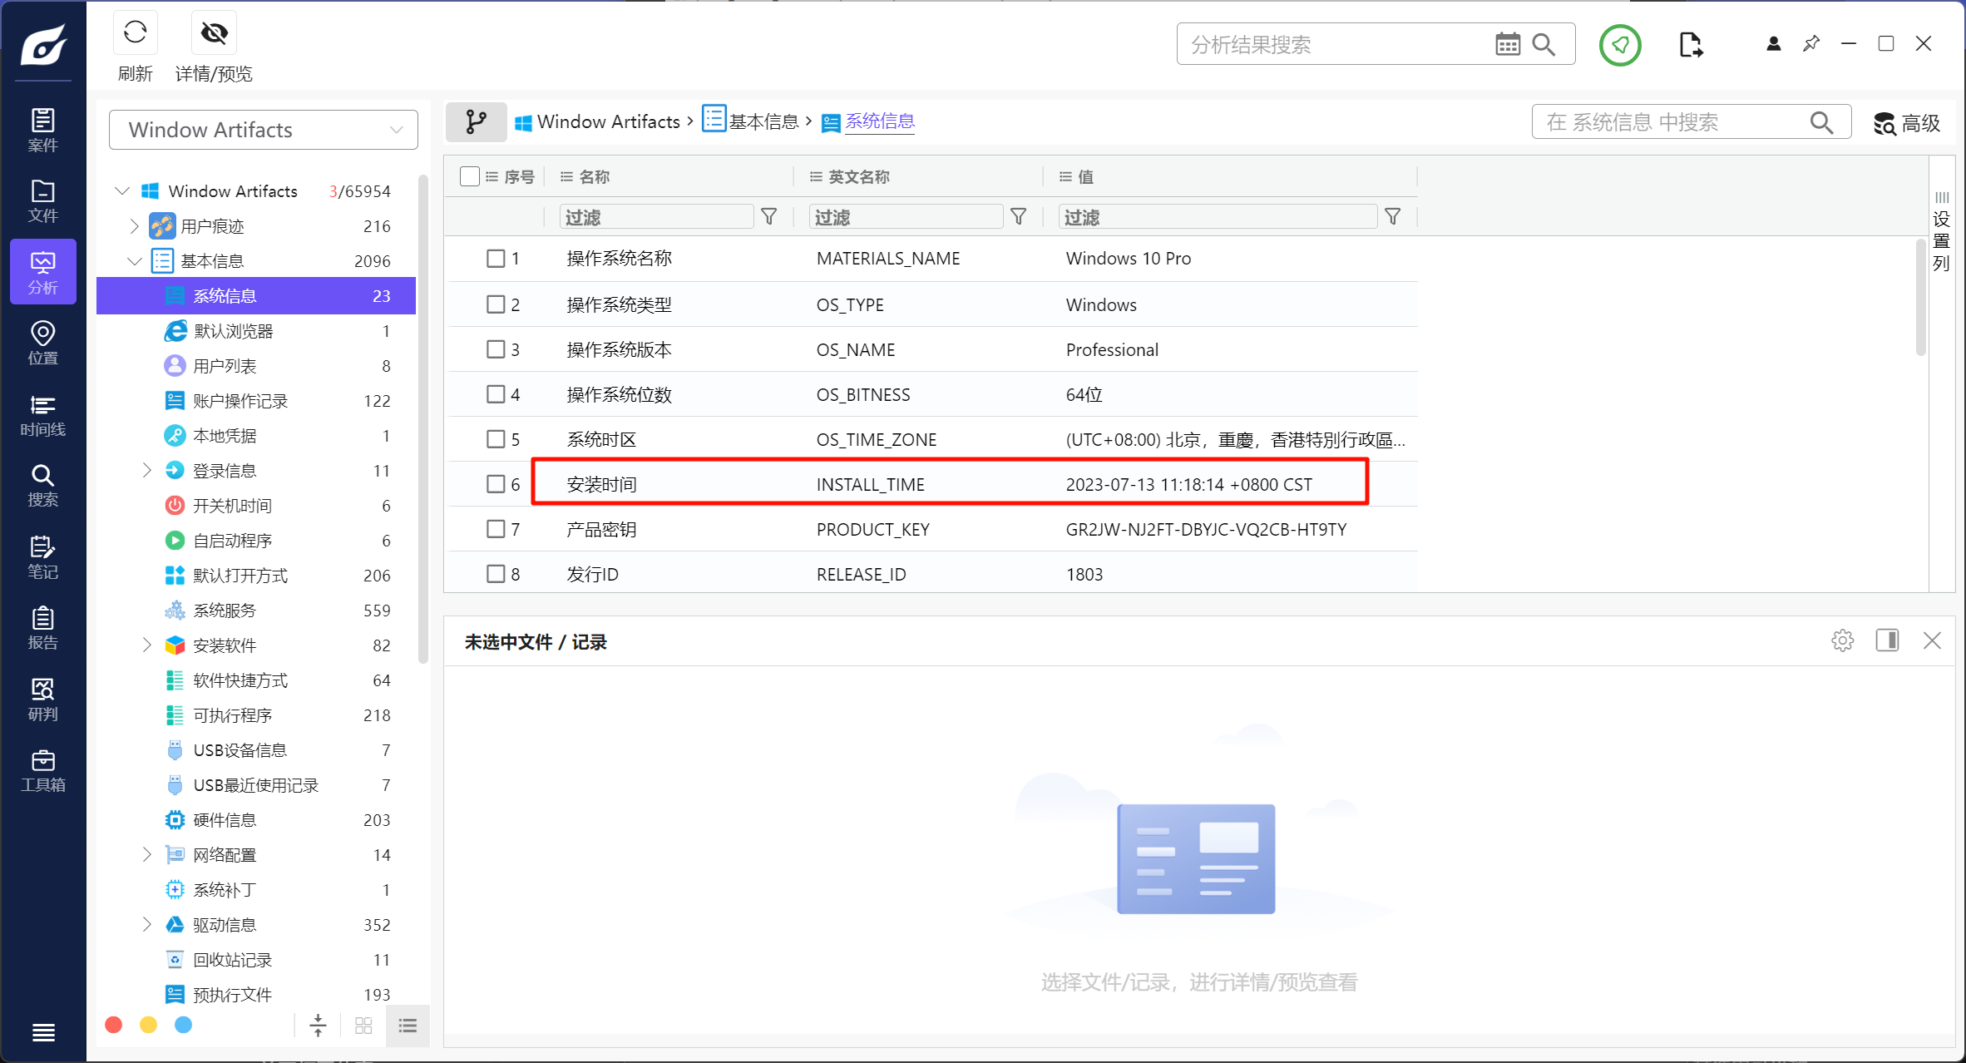The width and height of the screenshot is (1966, 1063).
Task: Click the red color tag dot
Action: point(114,1025)
